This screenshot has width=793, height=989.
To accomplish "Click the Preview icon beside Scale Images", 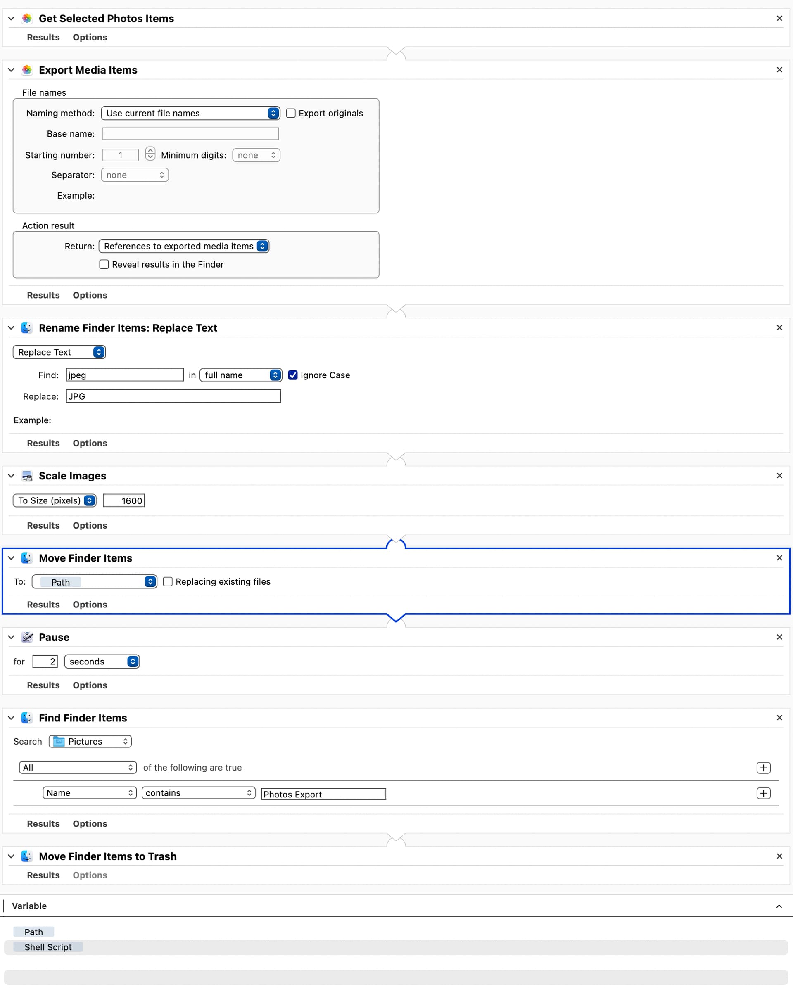I will tap(27, 476).
